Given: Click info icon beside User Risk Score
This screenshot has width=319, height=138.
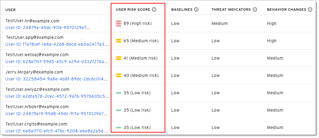Looking at the screenshot, I should (x=154, y=10).
